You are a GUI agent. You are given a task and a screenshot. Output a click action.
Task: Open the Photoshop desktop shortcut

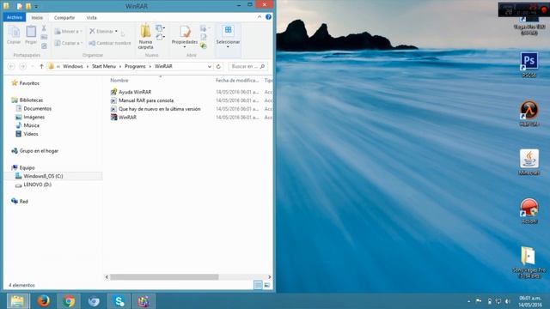[x=529, y=64]
